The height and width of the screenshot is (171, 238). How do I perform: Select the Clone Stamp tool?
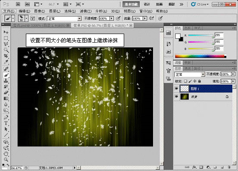[6, 81]
